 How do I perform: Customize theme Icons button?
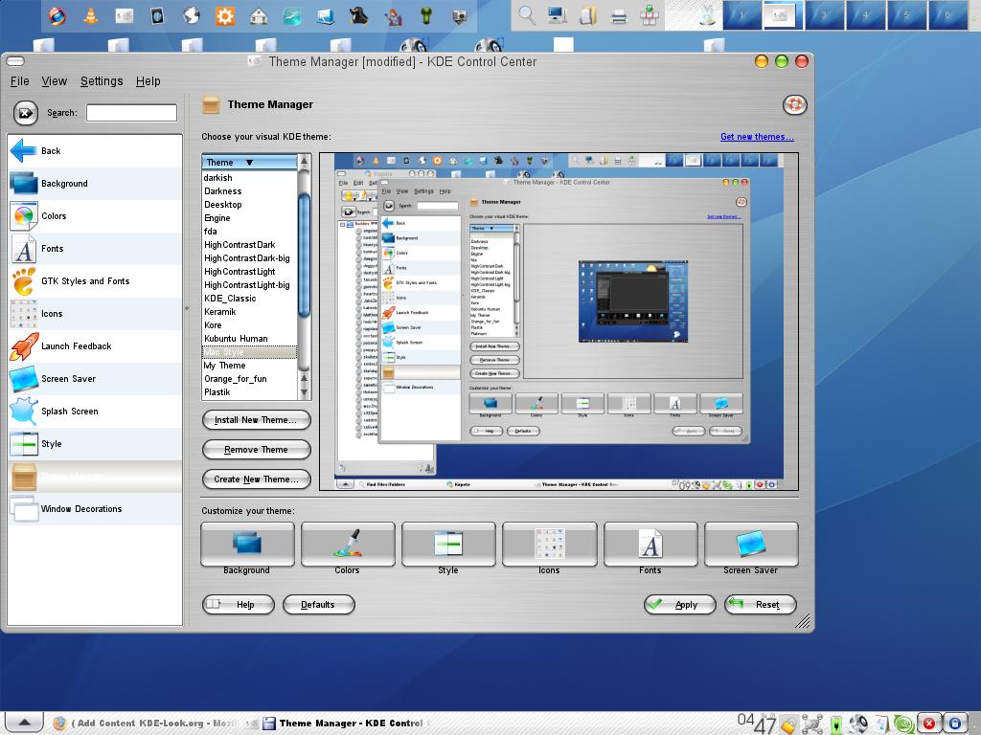pos(549,545)
